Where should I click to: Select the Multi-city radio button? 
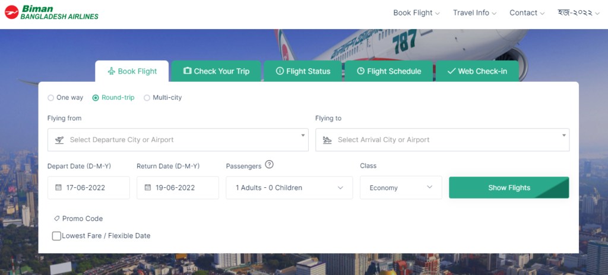click(147, 98)
